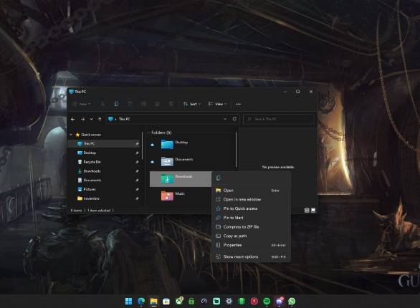Select Pin to Start

pyautogui.click(x=252, y=218)
